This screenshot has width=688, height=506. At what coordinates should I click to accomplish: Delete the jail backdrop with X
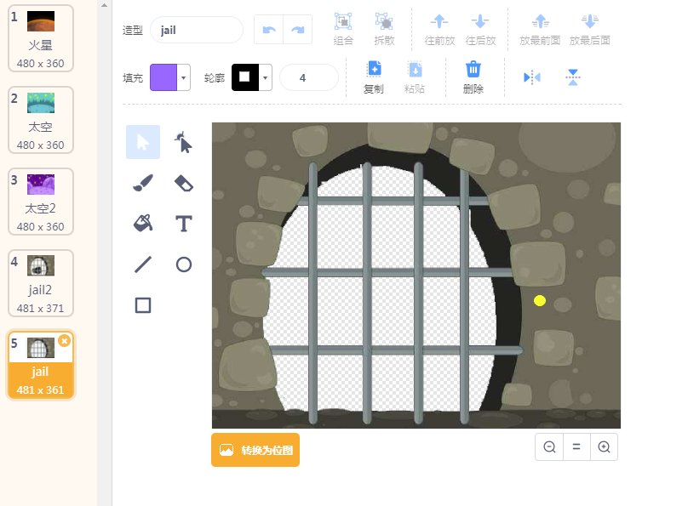point(64,340)
